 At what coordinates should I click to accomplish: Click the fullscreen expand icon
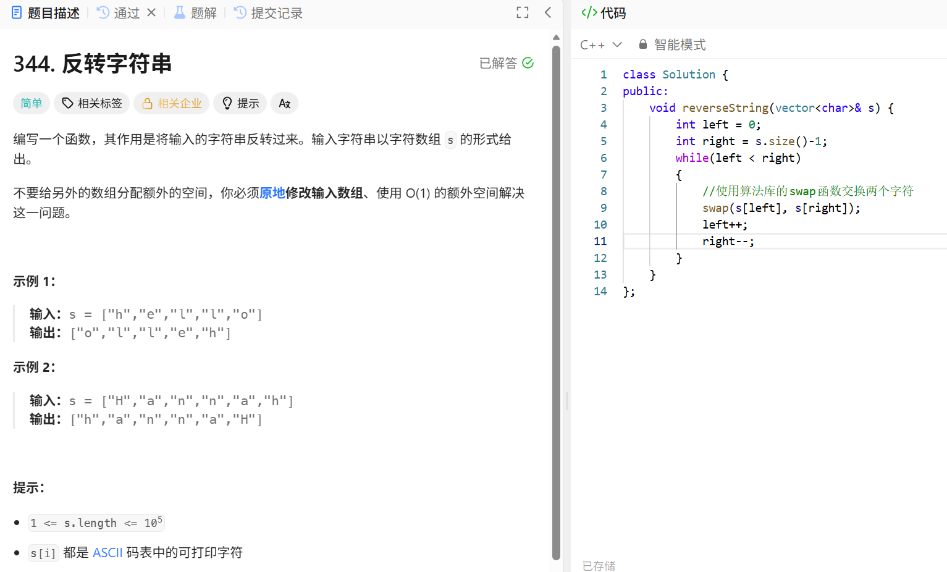[x=522, y=12]
